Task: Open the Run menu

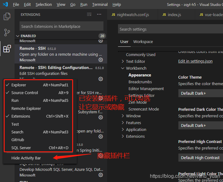Action: click(84, 5)
